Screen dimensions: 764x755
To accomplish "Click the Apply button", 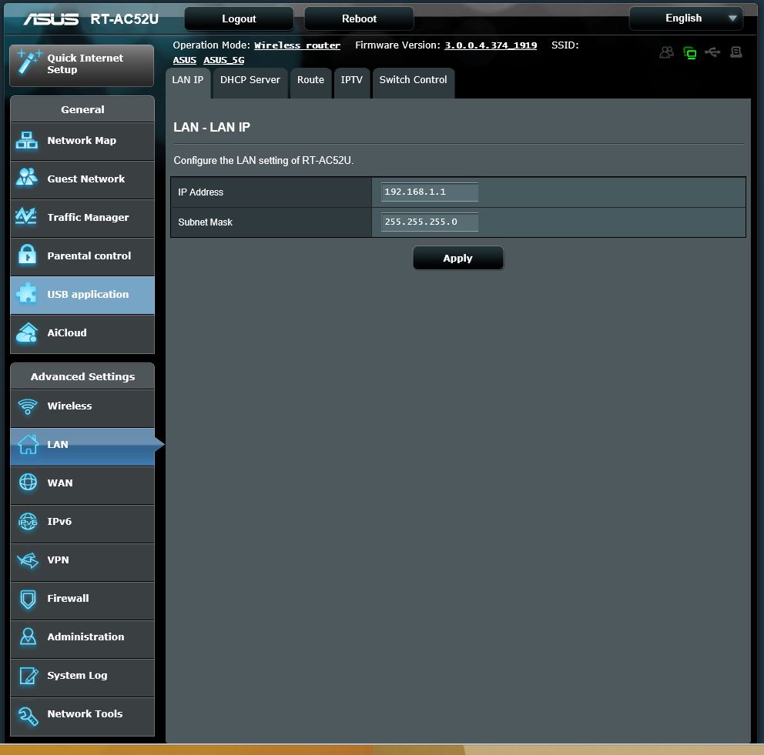I will (x=457, y=258).
